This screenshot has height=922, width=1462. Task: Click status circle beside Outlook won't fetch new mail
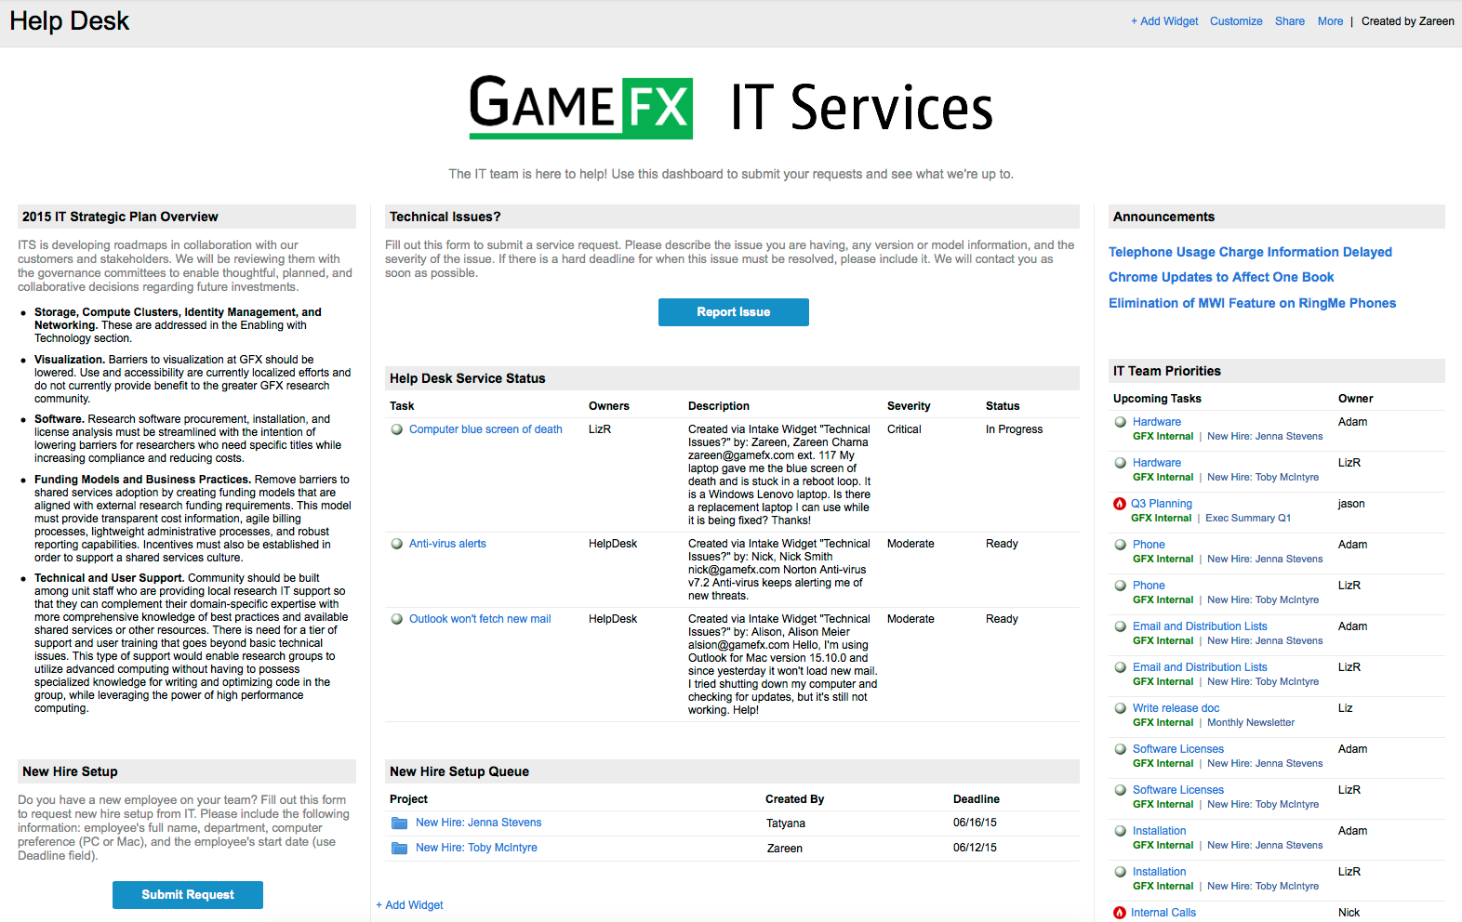(397, 619)
